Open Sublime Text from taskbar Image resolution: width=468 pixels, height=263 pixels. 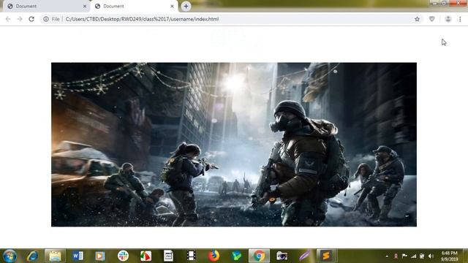327,256
